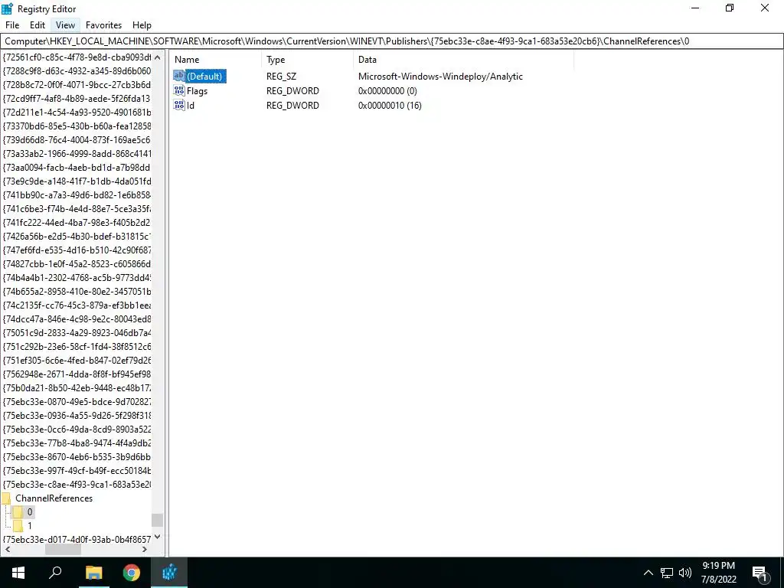Select tree key {74b655a2-8958-410e-80e2
Viewport: 784px width, 588px height.
(77, 291)
